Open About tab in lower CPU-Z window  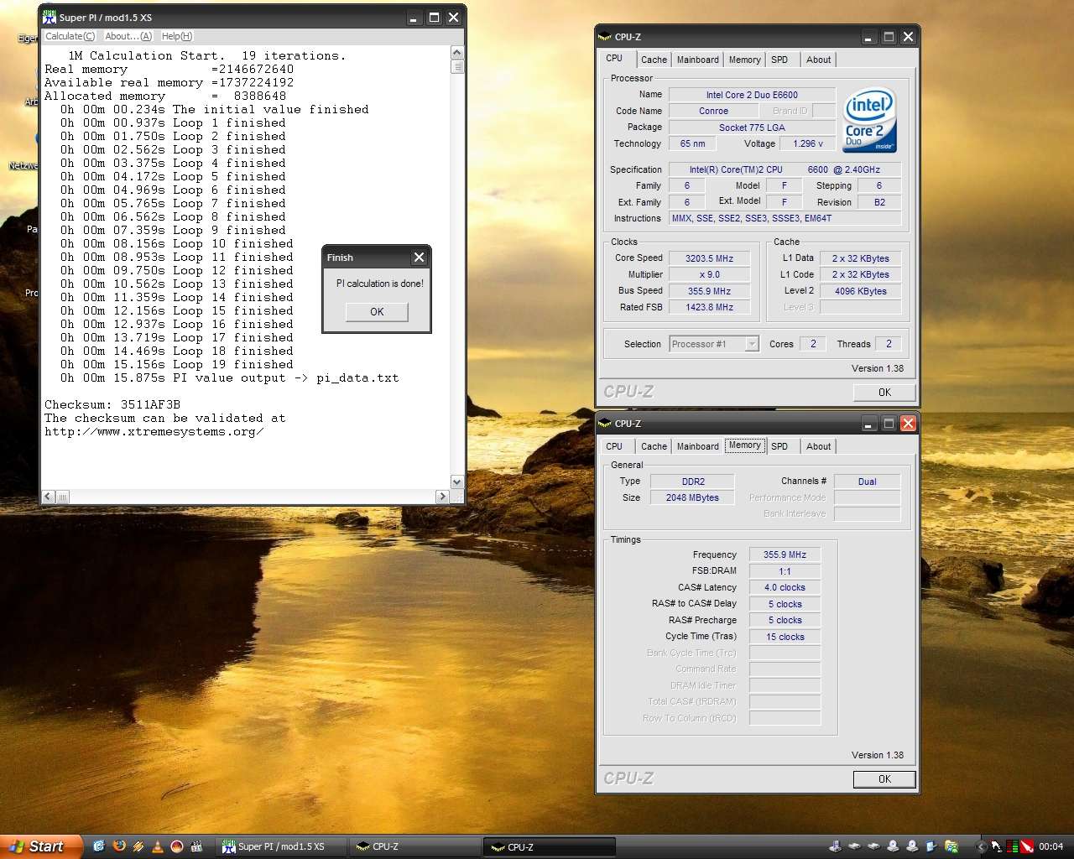(818, 446)
